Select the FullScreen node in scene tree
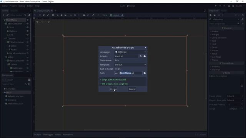 click(x=17, y=68)
